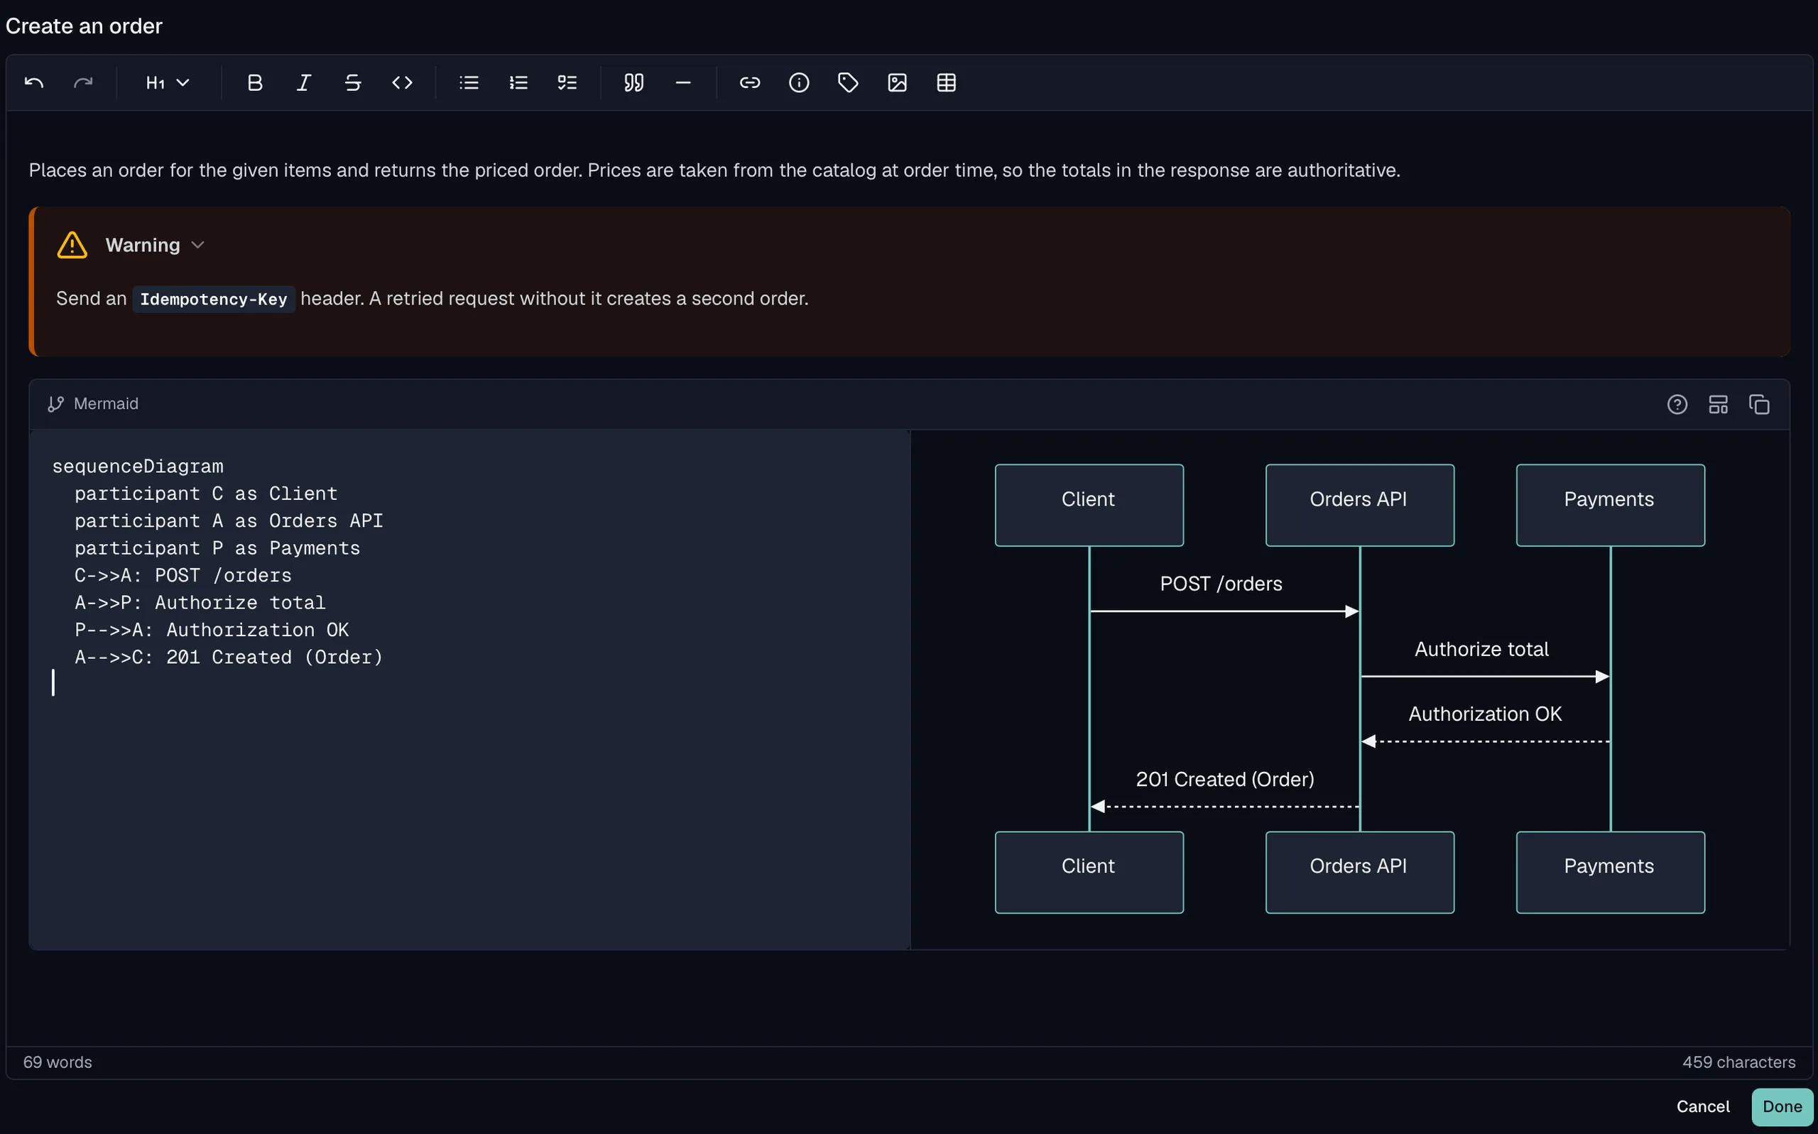Insert a hyperlink
This screenshot has width=1818, height=1134.
[x=750, y=82]
